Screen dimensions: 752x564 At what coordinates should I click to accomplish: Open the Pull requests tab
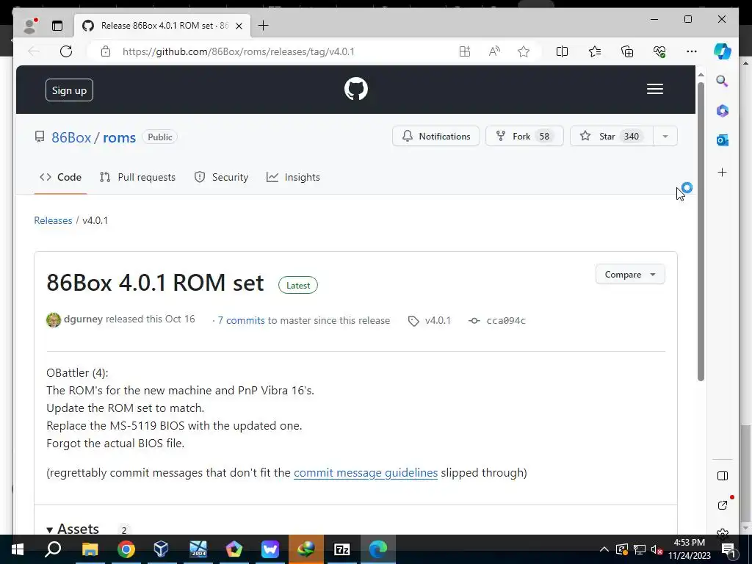137,178
